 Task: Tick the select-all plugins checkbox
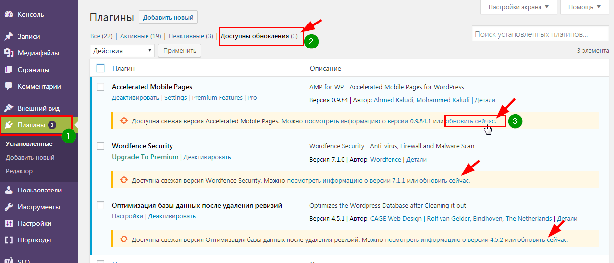click(x=100, y=68)
